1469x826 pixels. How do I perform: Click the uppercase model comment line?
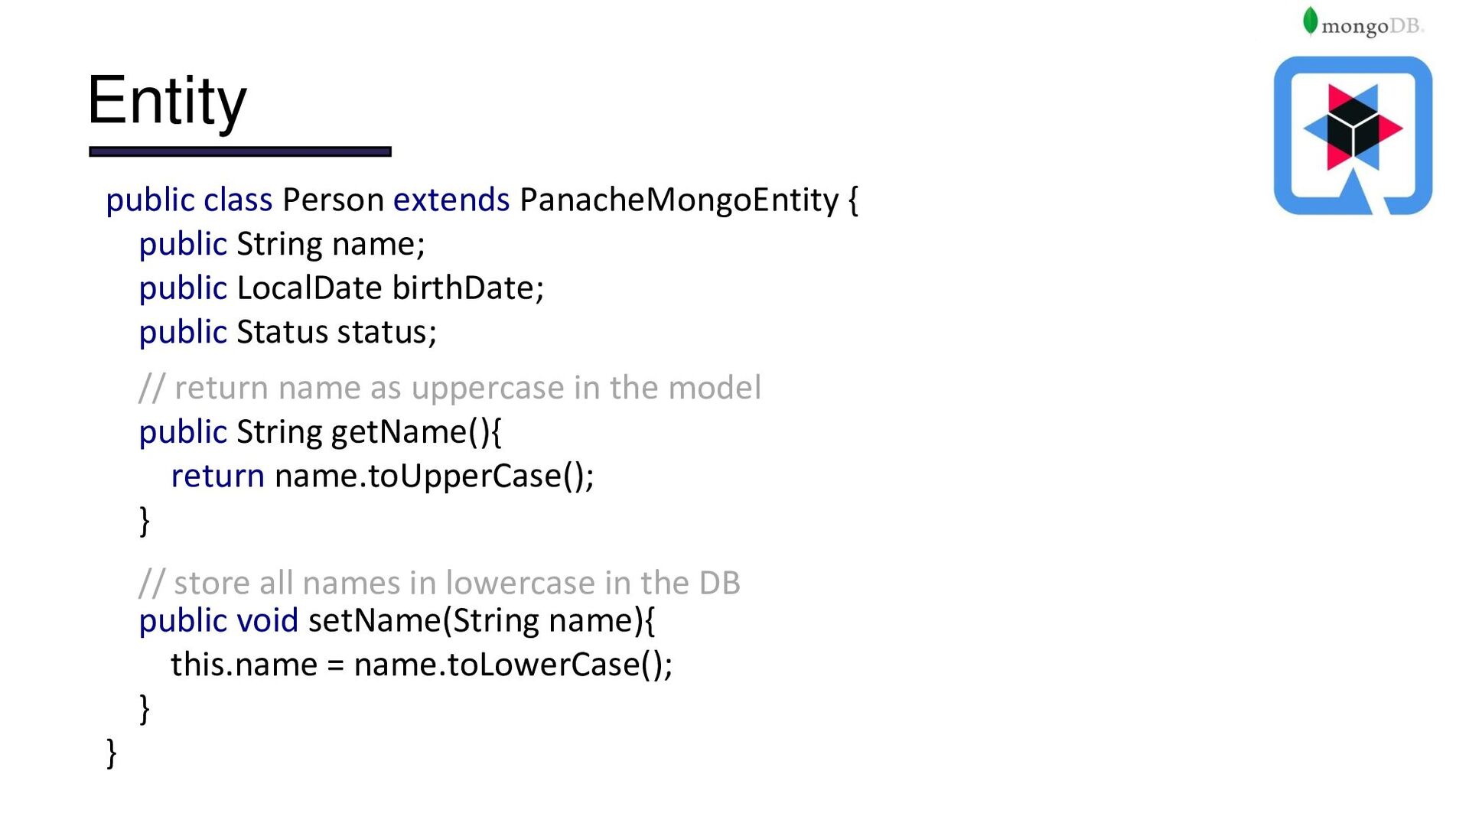(x=450, y=389)
